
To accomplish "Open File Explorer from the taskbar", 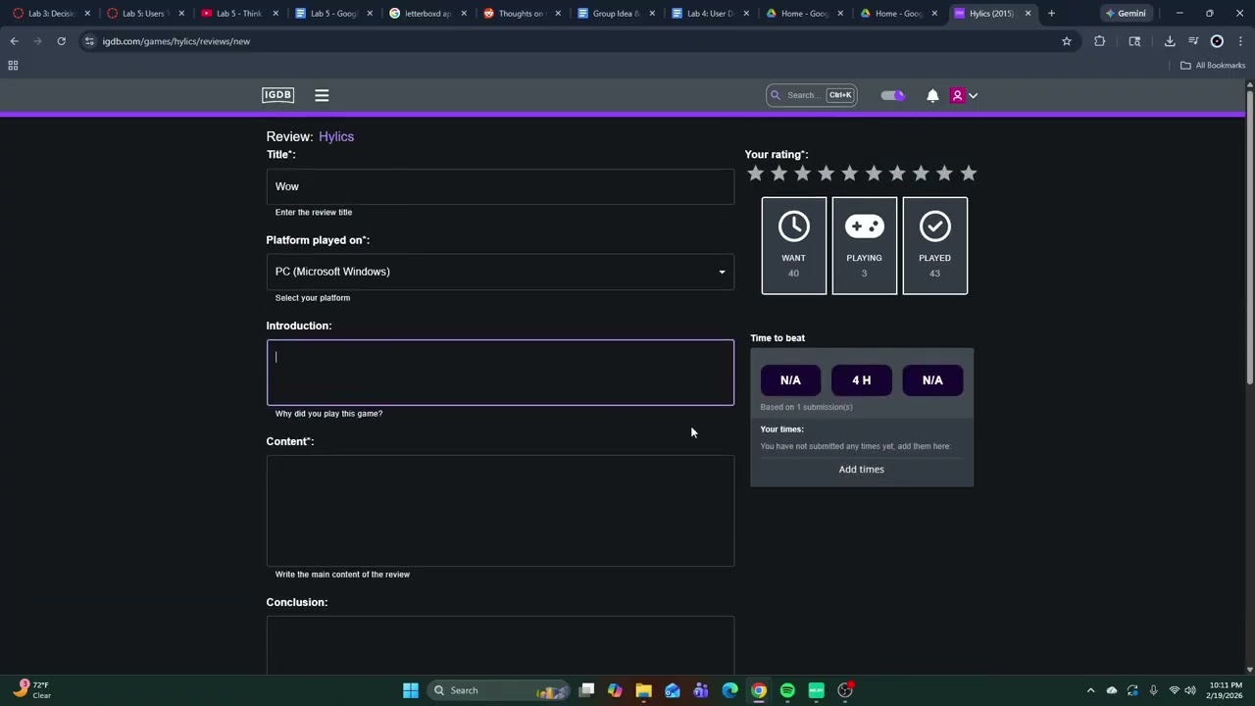I will 643,690.
